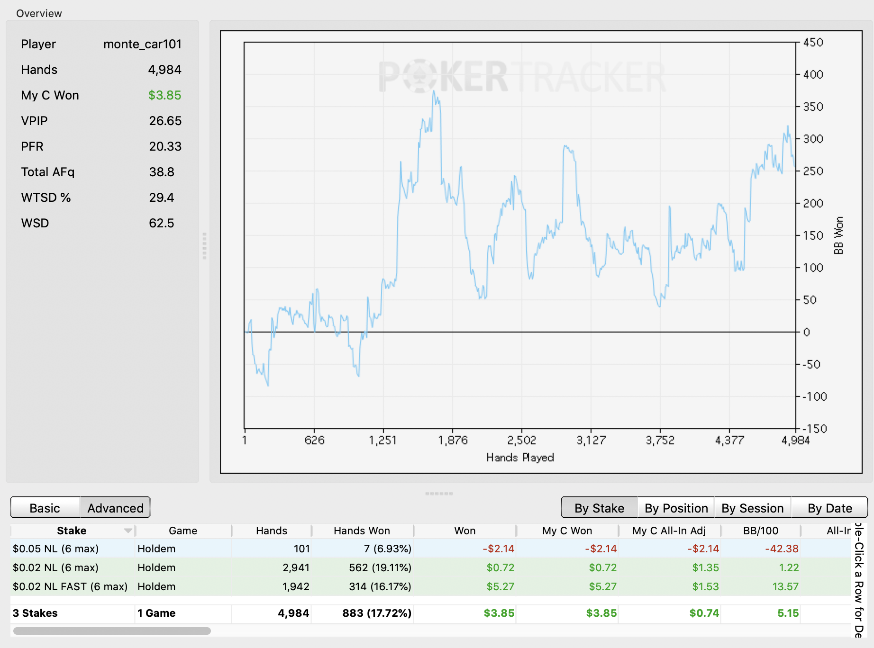The height and width of the screenshot is (648, 874).
Task: View the By Date breakdown
Action: [x=829, y=508]
